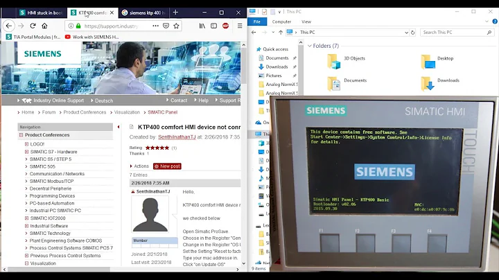Click the address bar URL field
The image size is (499, 280).
[111, 26]
